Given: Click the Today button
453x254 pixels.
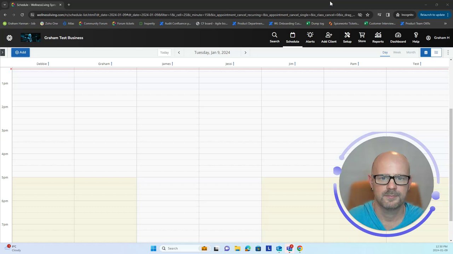Looking at the screenshot, I should tap(164, 52).
